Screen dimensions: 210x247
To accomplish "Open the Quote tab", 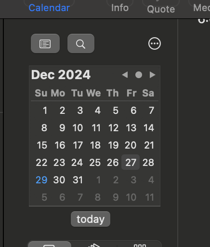I will [x=161, y=9].
